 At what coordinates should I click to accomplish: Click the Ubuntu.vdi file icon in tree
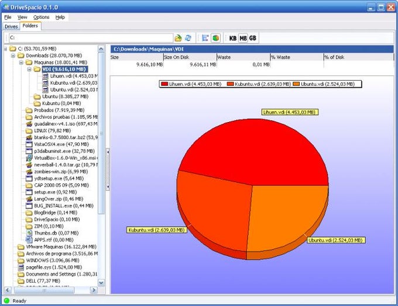coord(46,90)
